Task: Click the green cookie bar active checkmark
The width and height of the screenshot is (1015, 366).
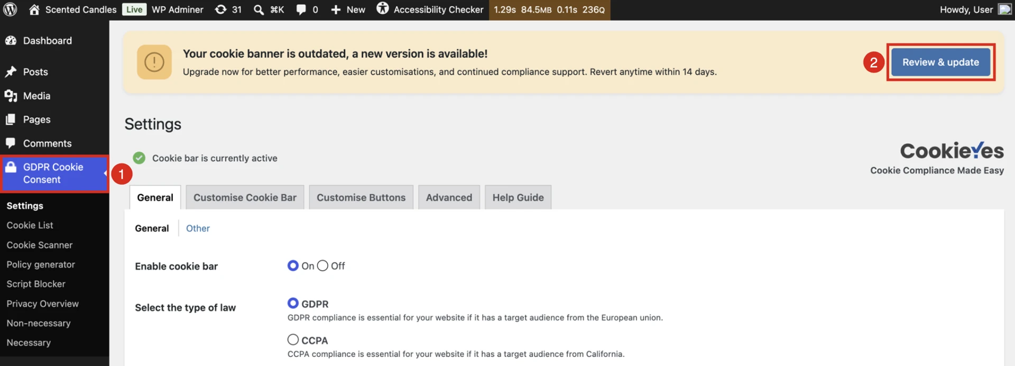Action: pos(139,158)
